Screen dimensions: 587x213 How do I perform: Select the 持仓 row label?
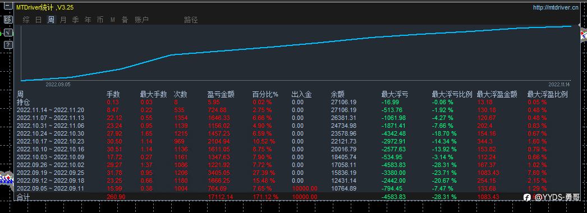point(23,102)
